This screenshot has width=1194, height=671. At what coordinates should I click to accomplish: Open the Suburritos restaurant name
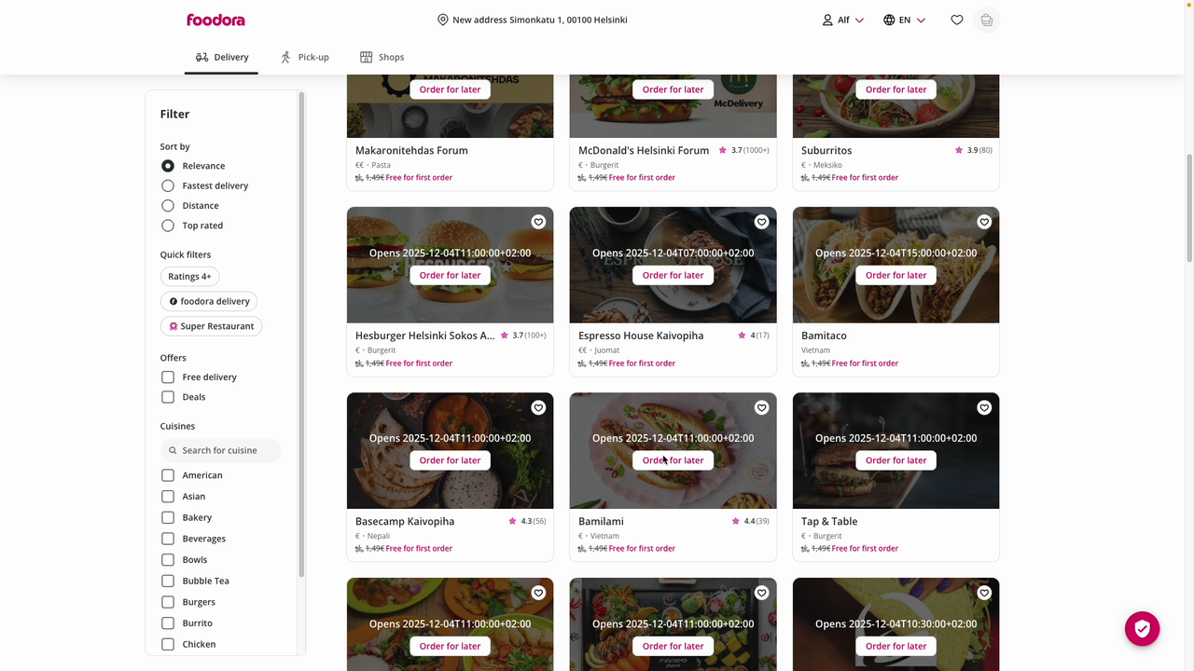tap(826, 150)
